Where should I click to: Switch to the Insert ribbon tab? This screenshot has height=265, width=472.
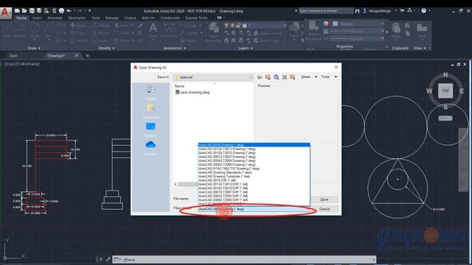tap(37, 18)
